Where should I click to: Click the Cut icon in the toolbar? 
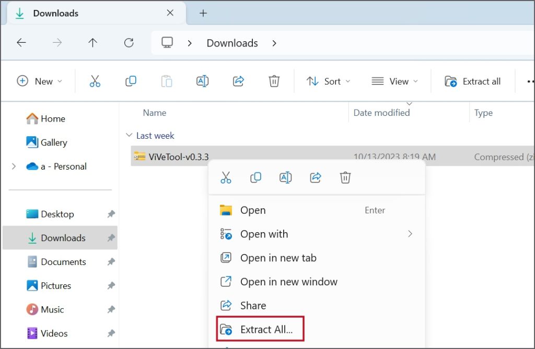click(x=95, y=81)
